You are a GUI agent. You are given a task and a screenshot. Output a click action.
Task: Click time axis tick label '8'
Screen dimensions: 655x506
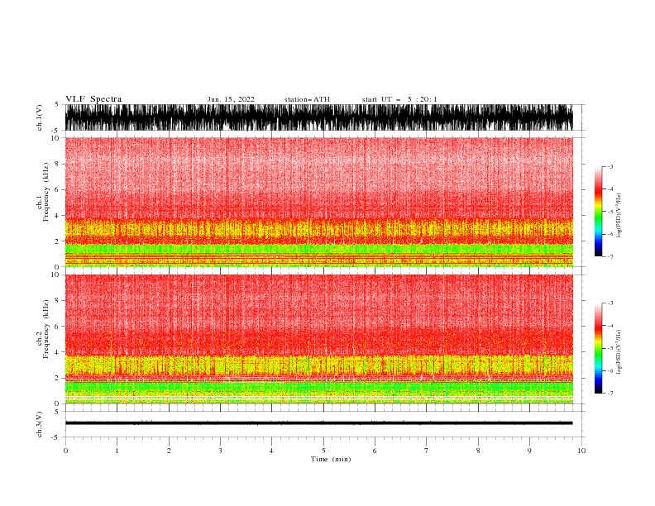pos(478,451)
